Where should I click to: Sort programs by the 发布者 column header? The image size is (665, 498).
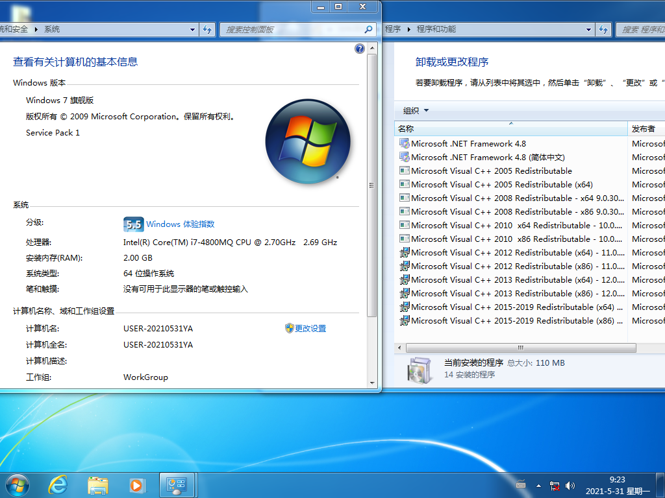pyautogui.click(x=646, y=129)
